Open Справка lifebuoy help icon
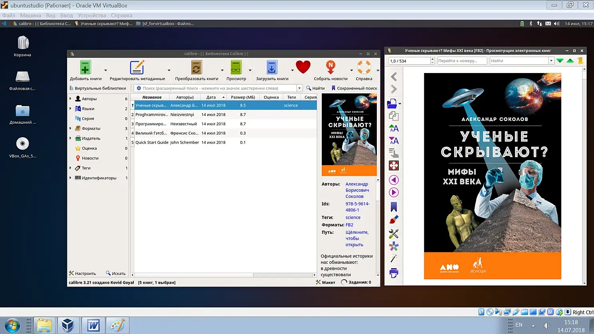Screen dimensions: 594x334 tap(364, 67)
